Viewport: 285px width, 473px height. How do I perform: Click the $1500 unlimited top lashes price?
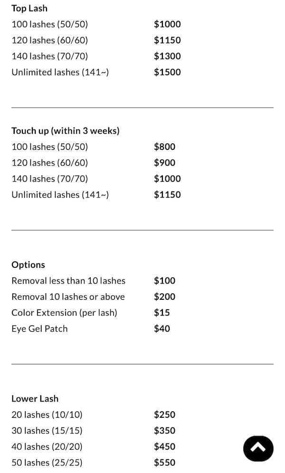(167, 72)
